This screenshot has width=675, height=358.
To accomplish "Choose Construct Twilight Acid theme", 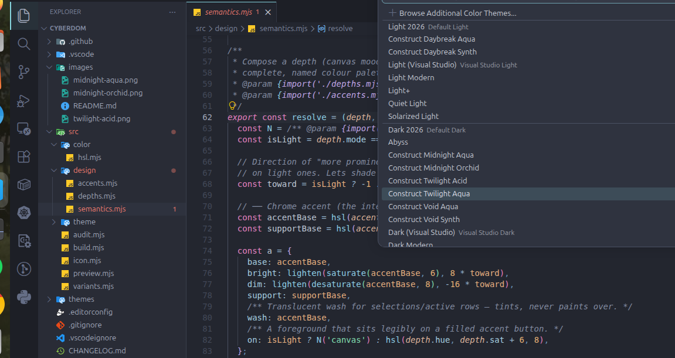I will point(528,181).
